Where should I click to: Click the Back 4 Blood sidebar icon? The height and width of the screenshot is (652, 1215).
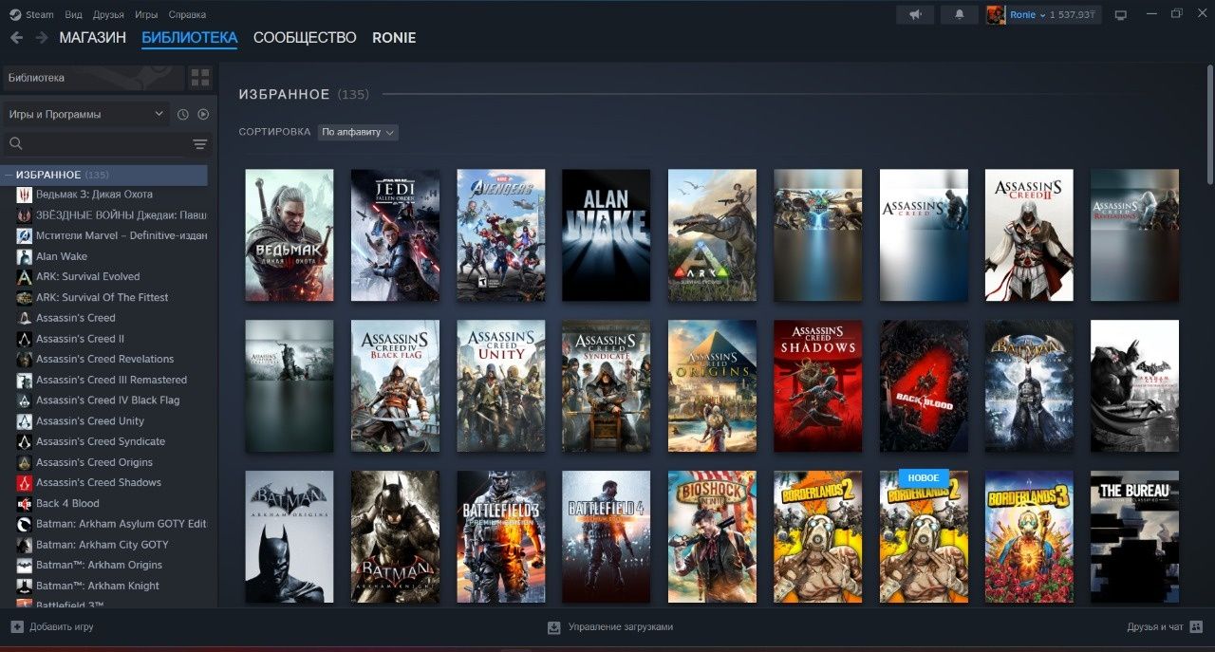point(25,504)
